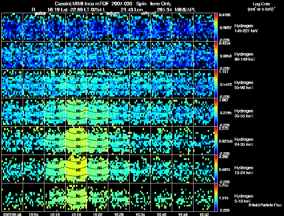
Task: Click the colorbar mid value '0.02356'
Action: 226,141
